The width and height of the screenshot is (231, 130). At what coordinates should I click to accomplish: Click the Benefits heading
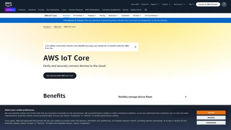tap(54, 96)
